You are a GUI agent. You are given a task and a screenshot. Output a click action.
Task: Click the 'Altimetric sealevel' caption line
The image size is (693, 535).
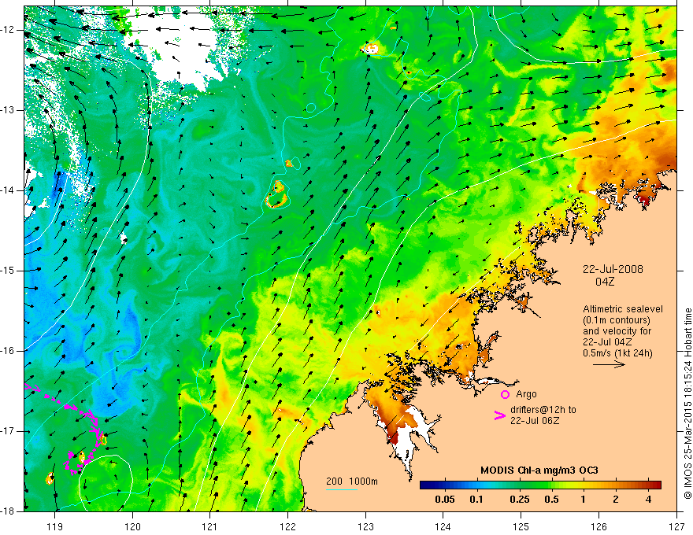(623, 309)
